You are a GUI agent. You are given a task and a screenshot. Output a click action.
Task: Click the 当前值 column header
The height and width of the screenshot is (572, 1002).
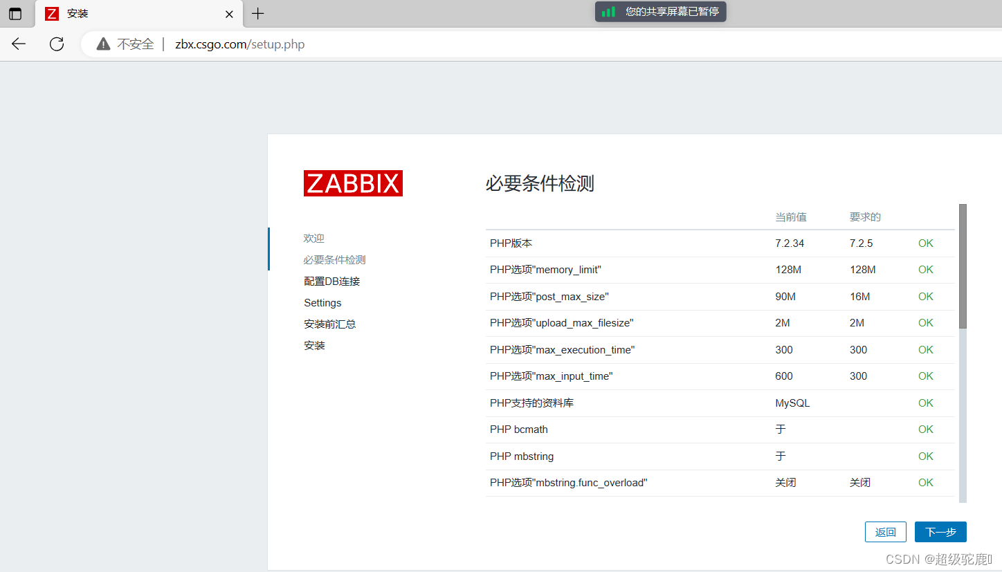pos(791,217)
